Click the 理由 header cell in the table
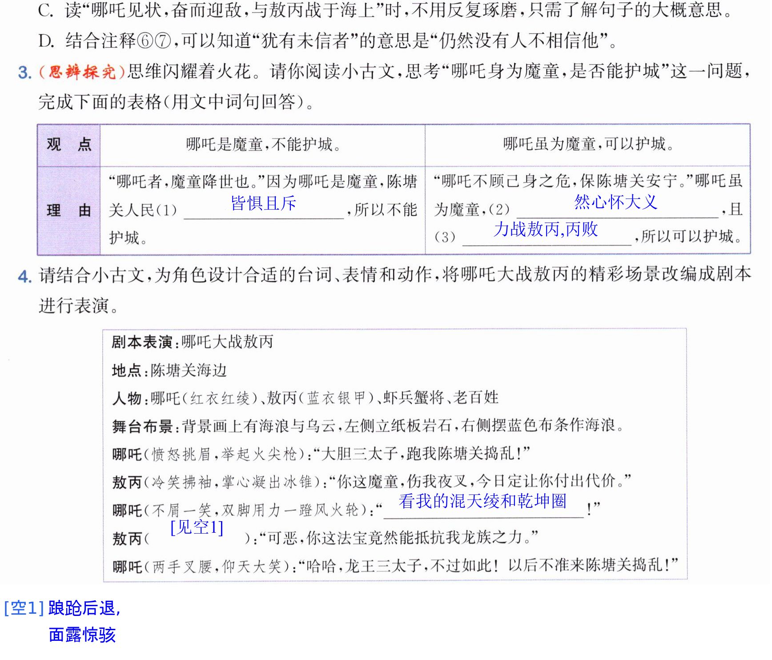 click(69, 211)
